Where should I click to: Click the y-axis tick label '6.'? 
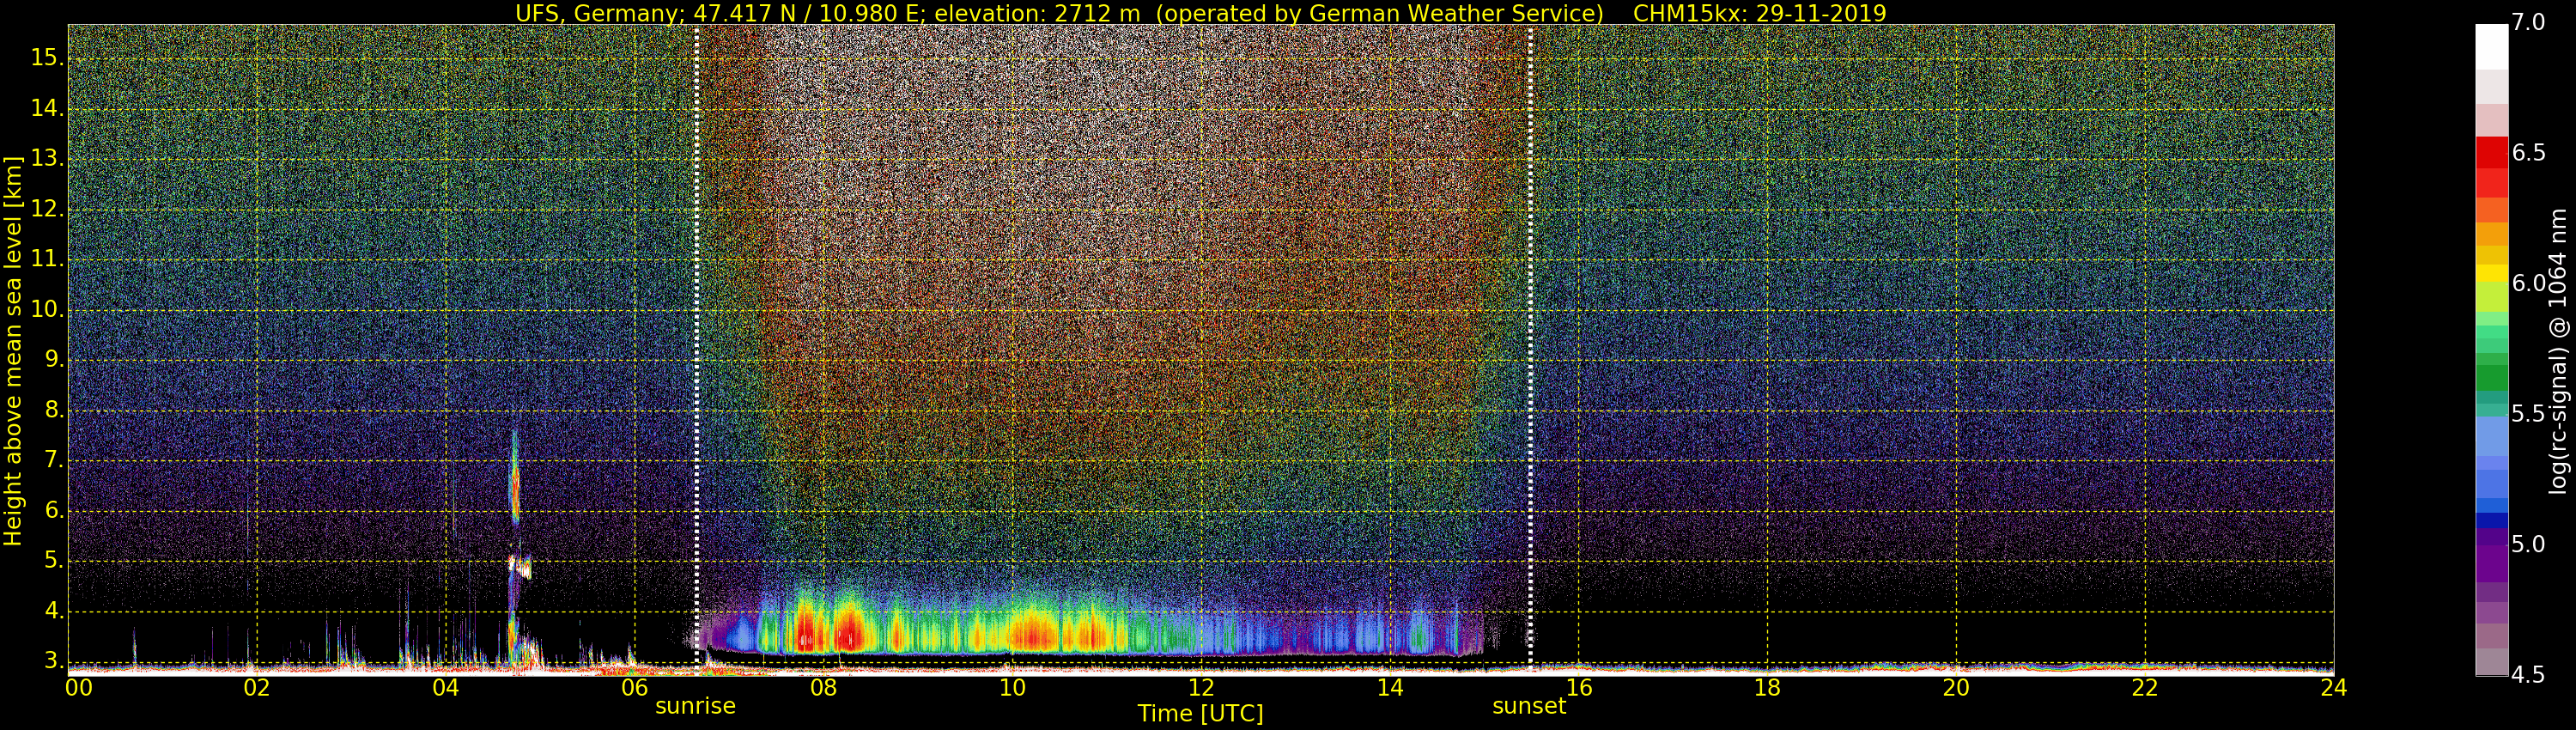pos(54,511)
